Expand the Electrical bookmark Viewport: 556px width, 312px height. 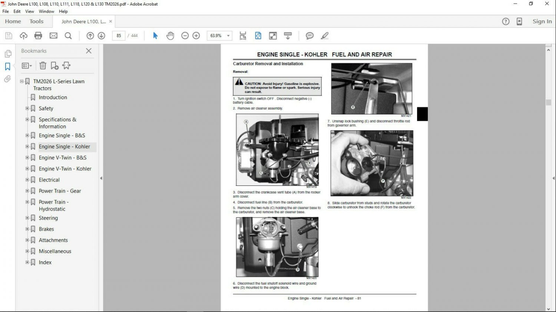[x=27, y=180]
